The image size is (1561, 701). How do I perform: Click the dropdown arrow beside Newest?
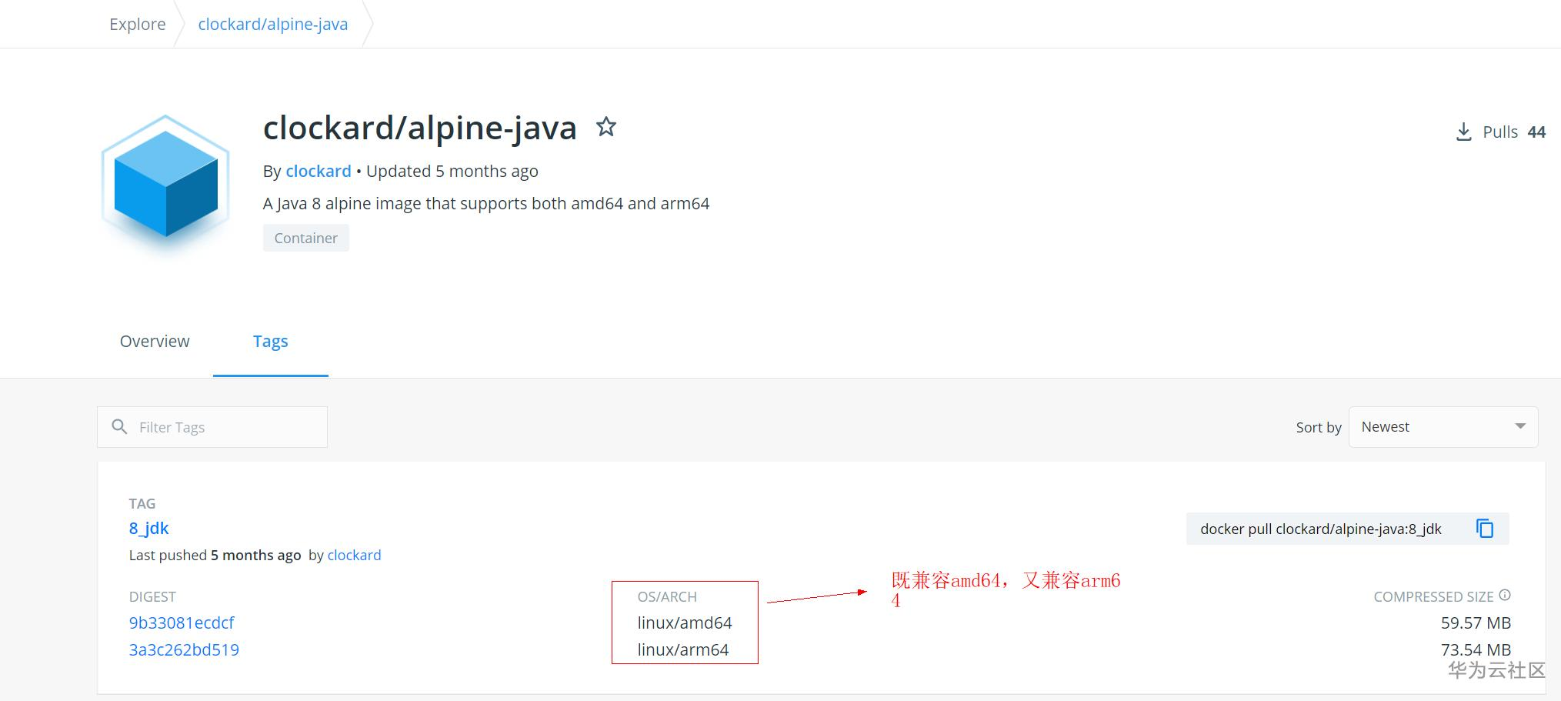click(x=1519, y=426)
